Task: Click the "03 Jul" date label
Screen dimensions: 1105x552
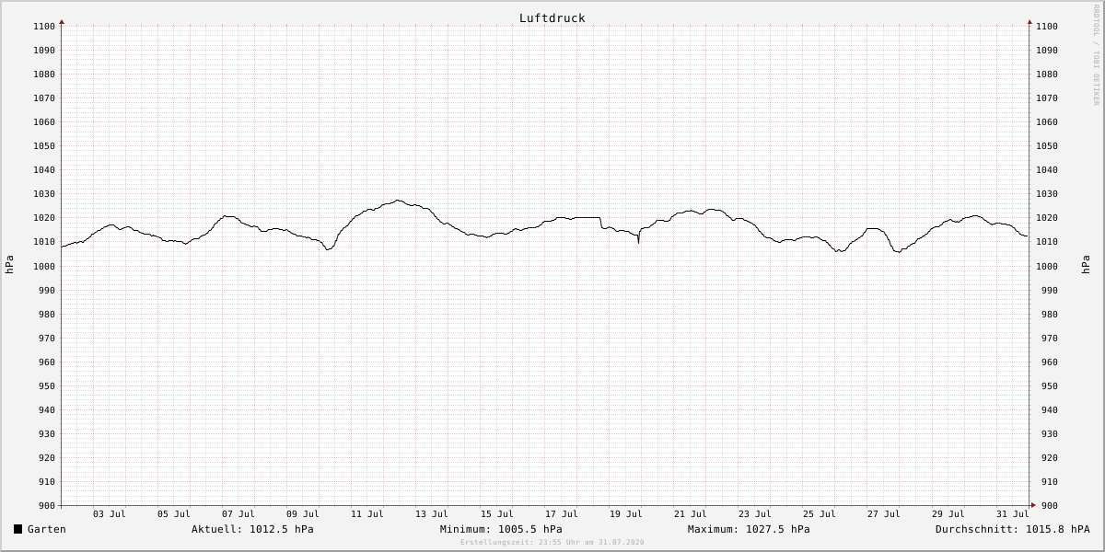Action: 110,514
